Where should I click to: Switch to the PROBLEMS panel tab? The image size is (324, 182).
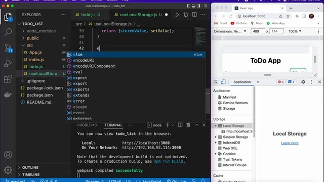87,125
